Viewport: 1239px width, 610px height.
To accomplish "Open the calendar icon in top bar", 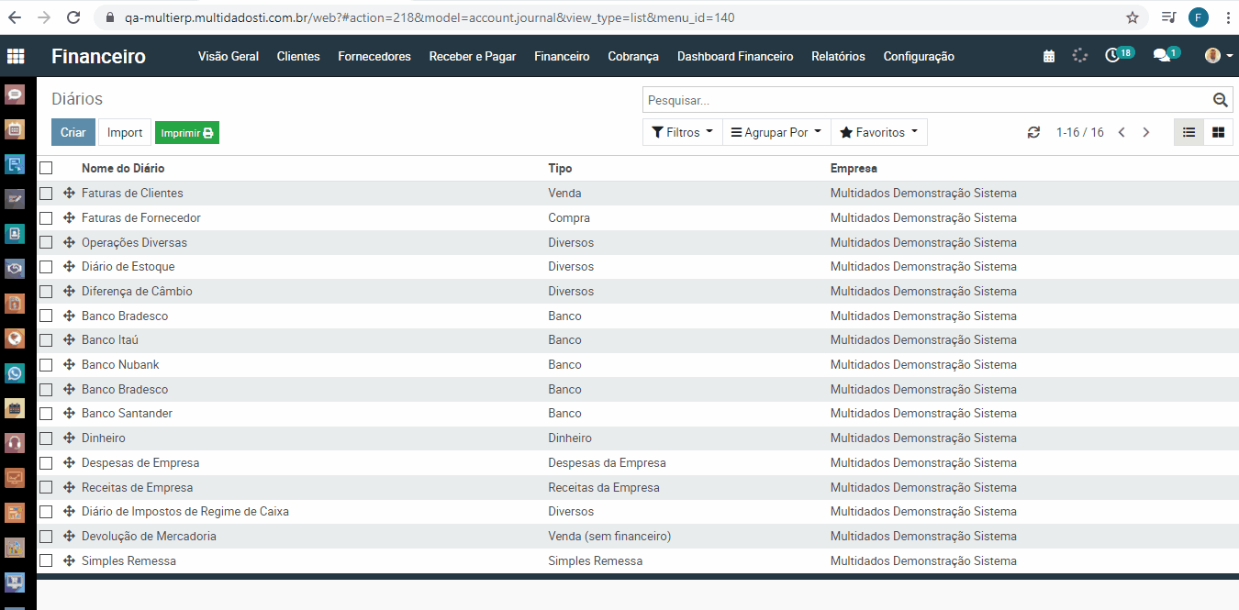I will pos(1049,56).
